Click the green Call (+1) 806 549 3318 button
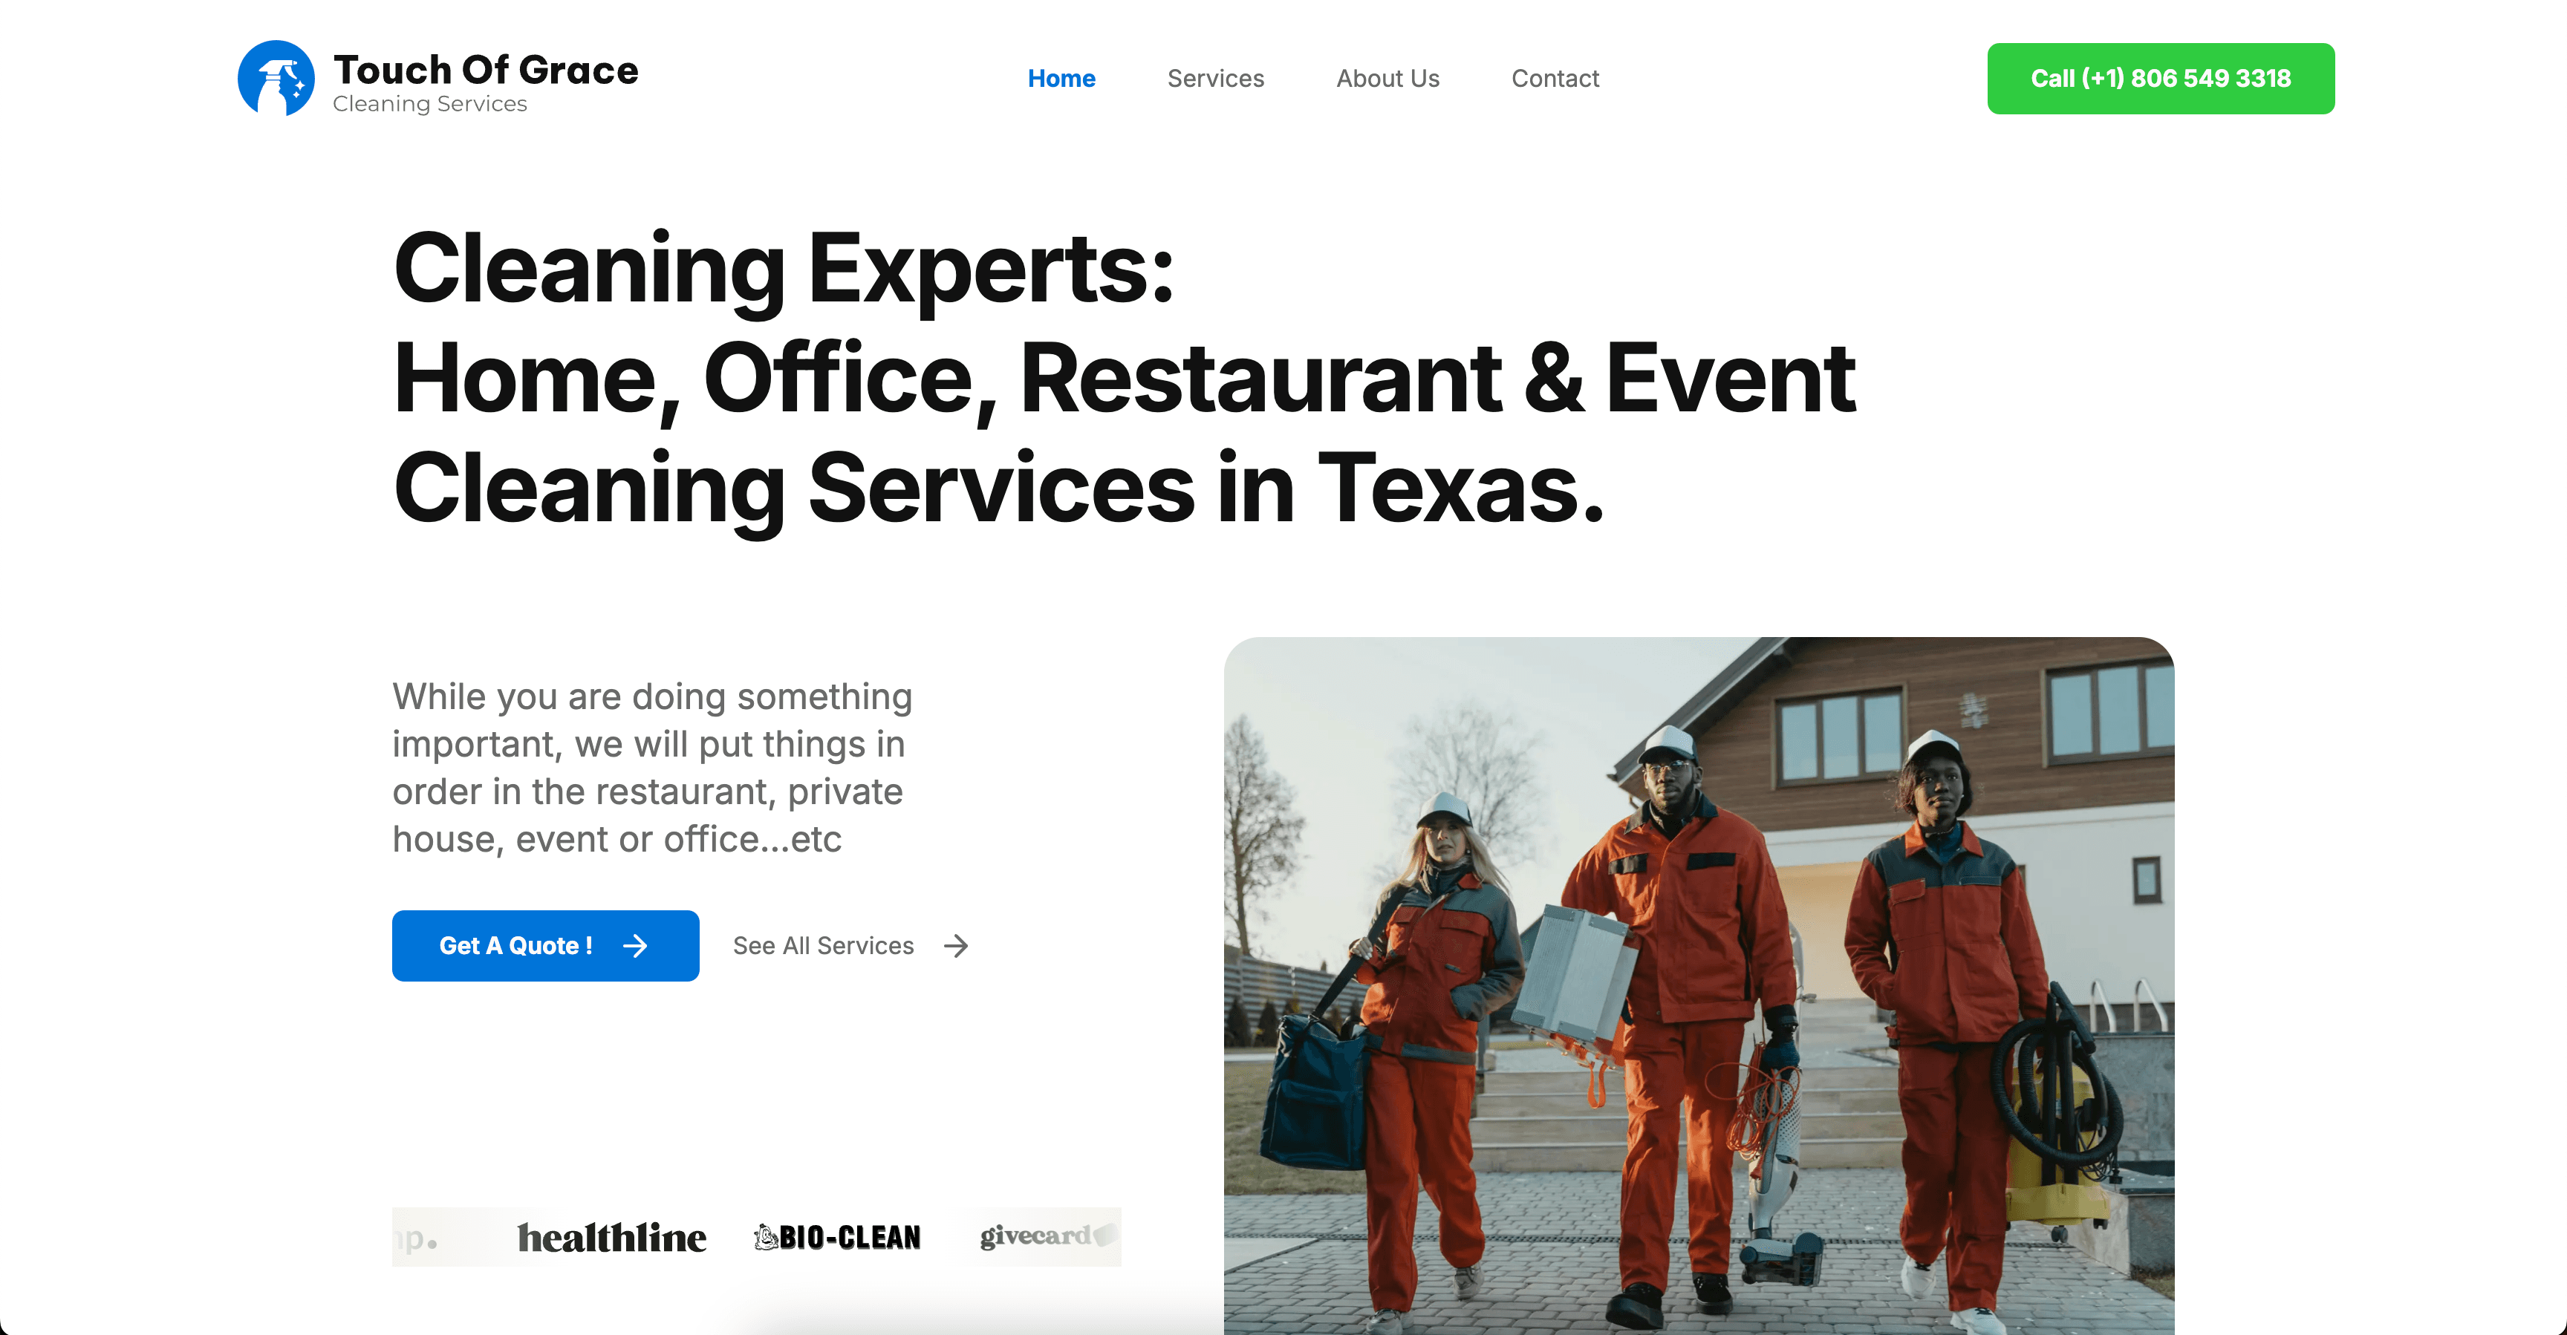The height and width of the screenshot is (1335, 2567). point(2161,79)
